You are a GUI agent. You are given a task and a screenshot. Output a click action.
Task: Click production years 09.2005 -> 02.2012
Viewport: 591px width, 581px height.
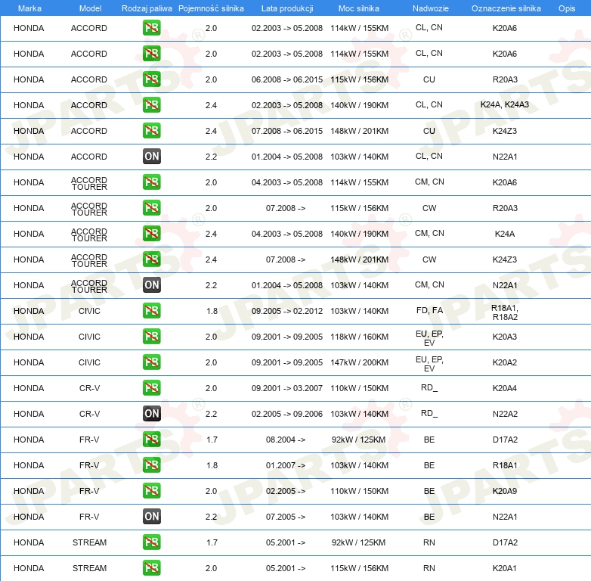point(287,311)
